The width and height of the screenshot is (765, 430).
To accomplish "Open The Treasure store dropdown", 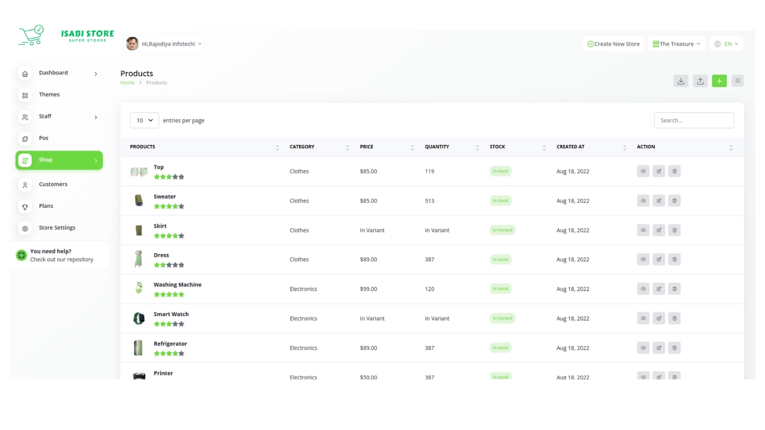I will tap(677, 44).
